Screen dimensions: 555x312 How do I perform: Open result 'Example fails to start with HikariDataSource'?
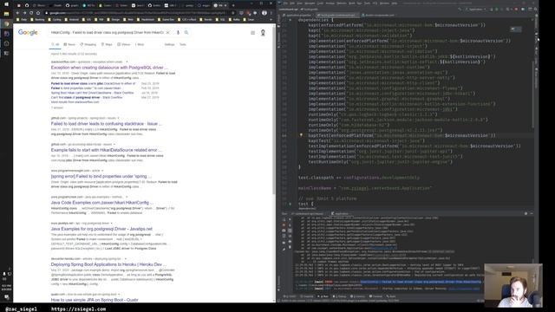pos(107,150)
